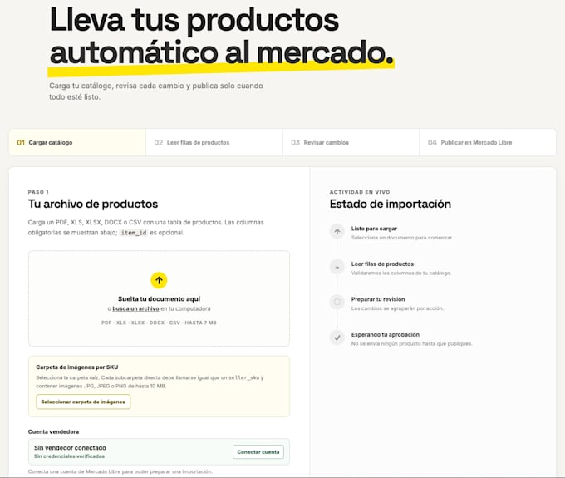
Task: Click the 'Sin credenciales verificadas' status text
Action: 69,456
